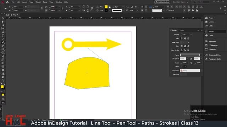Open the Essentials Classic workspace dropdown
This screenshot has height=127, width=227.
point(181,2)
